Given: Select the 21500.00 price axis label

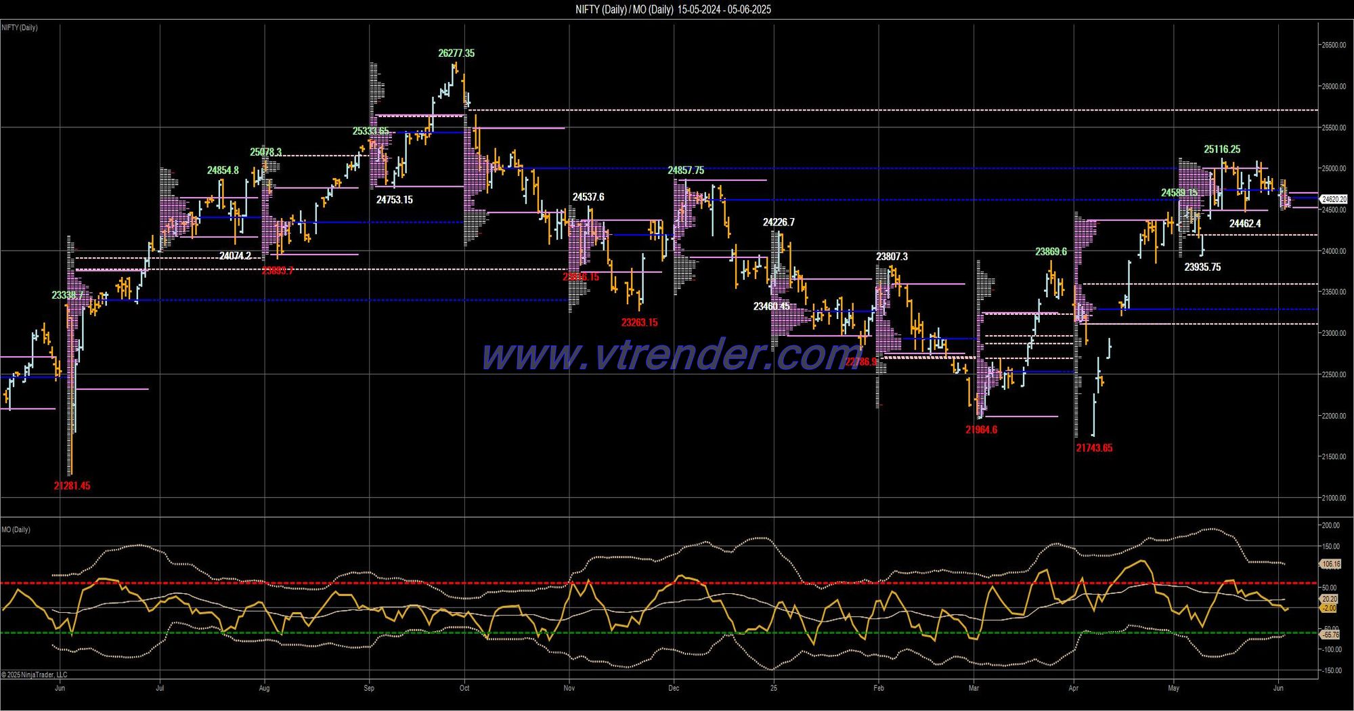Looking at the screenshot, I should pyautogui.click(x=1334, y=457).
